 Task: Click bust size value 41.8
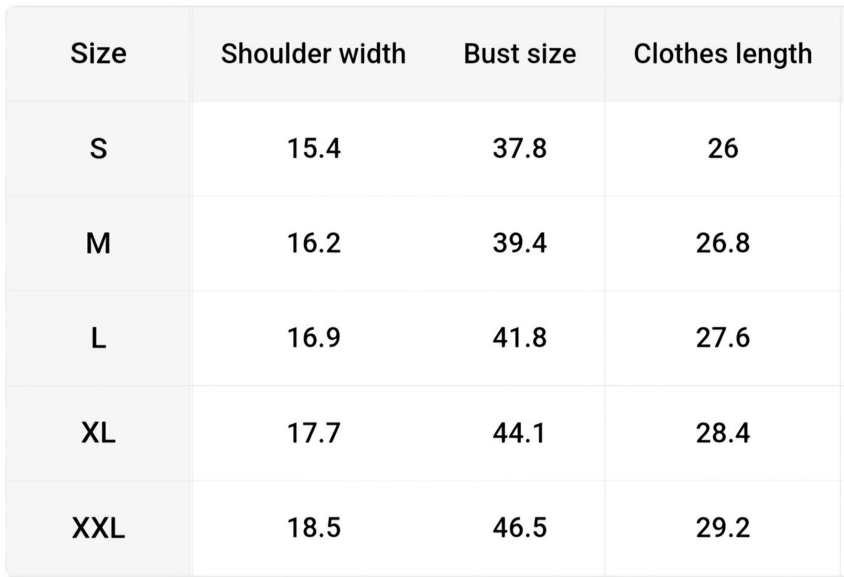(519, 338)
